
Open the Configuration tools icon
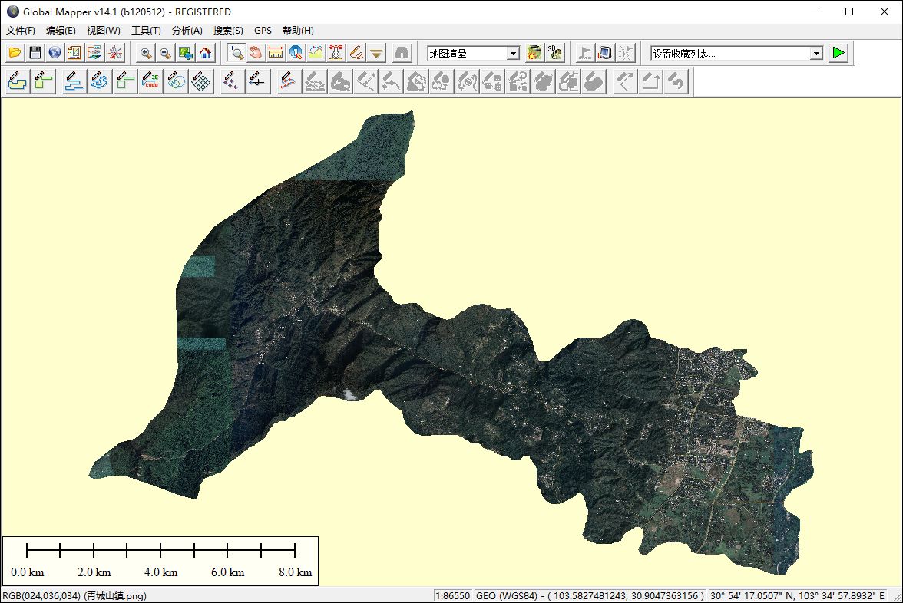click(115, 53)
